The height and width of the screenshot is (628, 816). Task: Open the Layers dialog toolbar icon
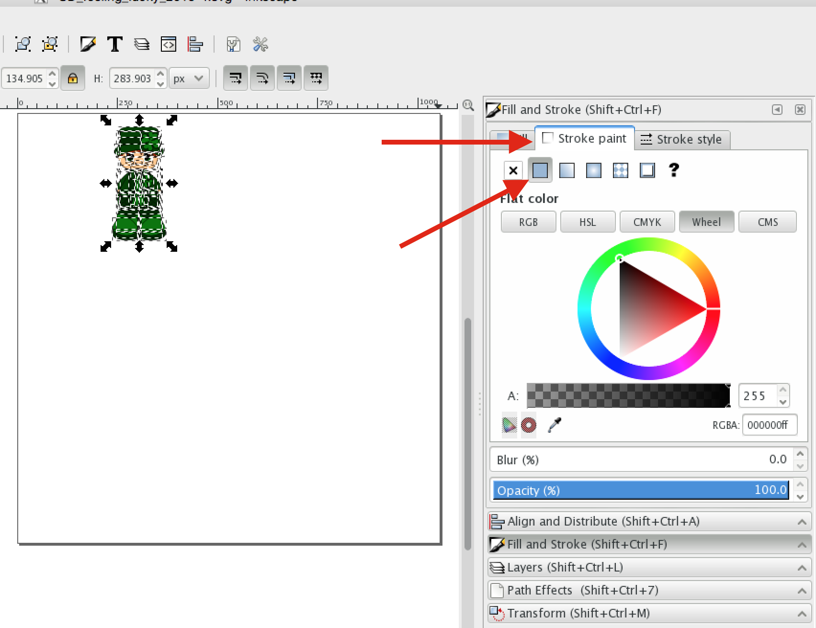coord(141,45)
